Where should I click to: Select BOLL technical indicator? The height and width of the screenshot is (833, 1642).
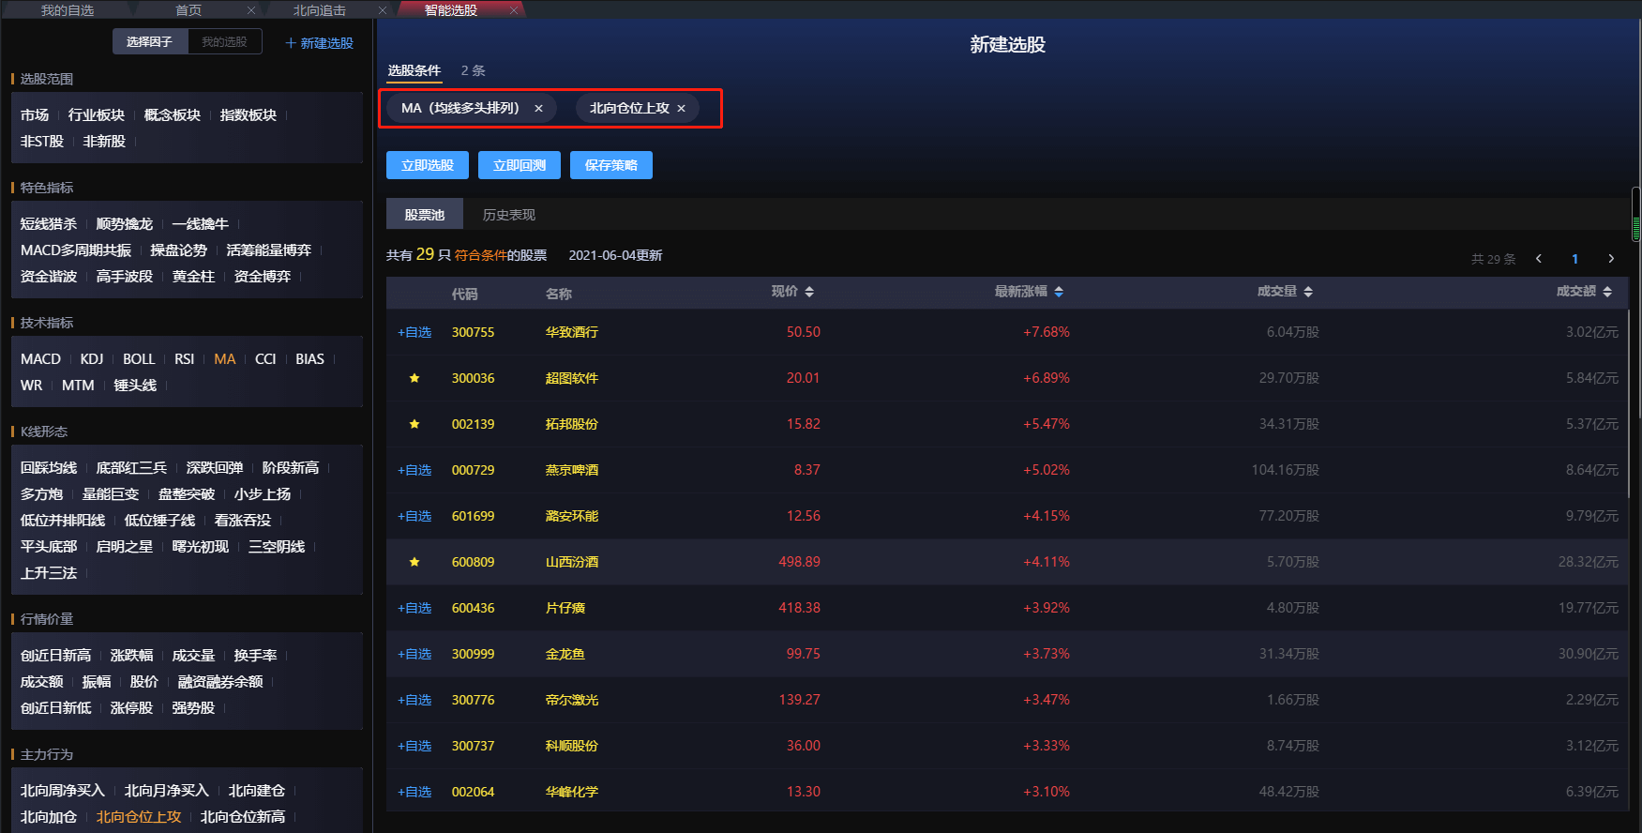coord(139,359)
